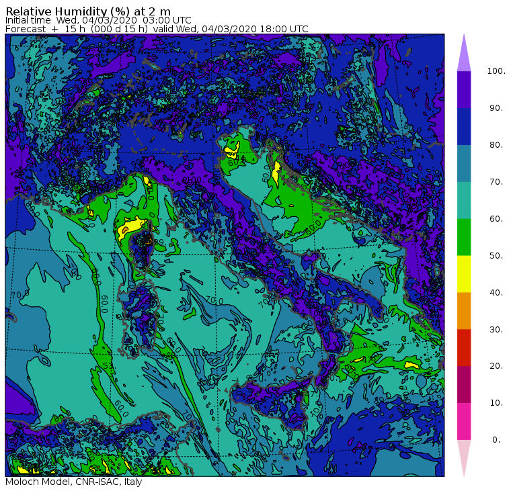Click the island of Sicily on the map
This screenshot has width=511, height=491.
(272, 404)
